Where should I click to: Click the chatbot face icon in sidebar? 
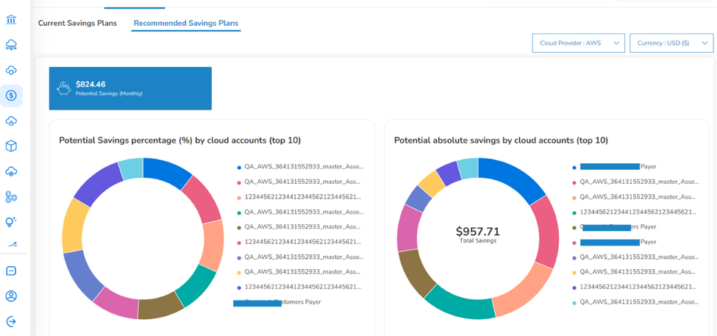(12, 271)
